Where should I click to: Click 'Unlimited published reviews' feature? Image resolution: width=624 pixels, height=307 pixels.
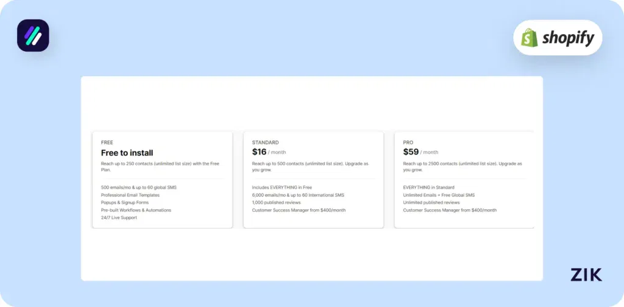click(431, 202)
